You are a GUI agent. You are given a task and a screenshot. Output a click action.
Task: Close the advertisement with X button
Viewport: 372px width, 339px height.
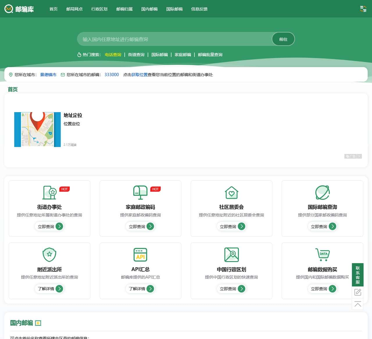[x=359, y=156]
